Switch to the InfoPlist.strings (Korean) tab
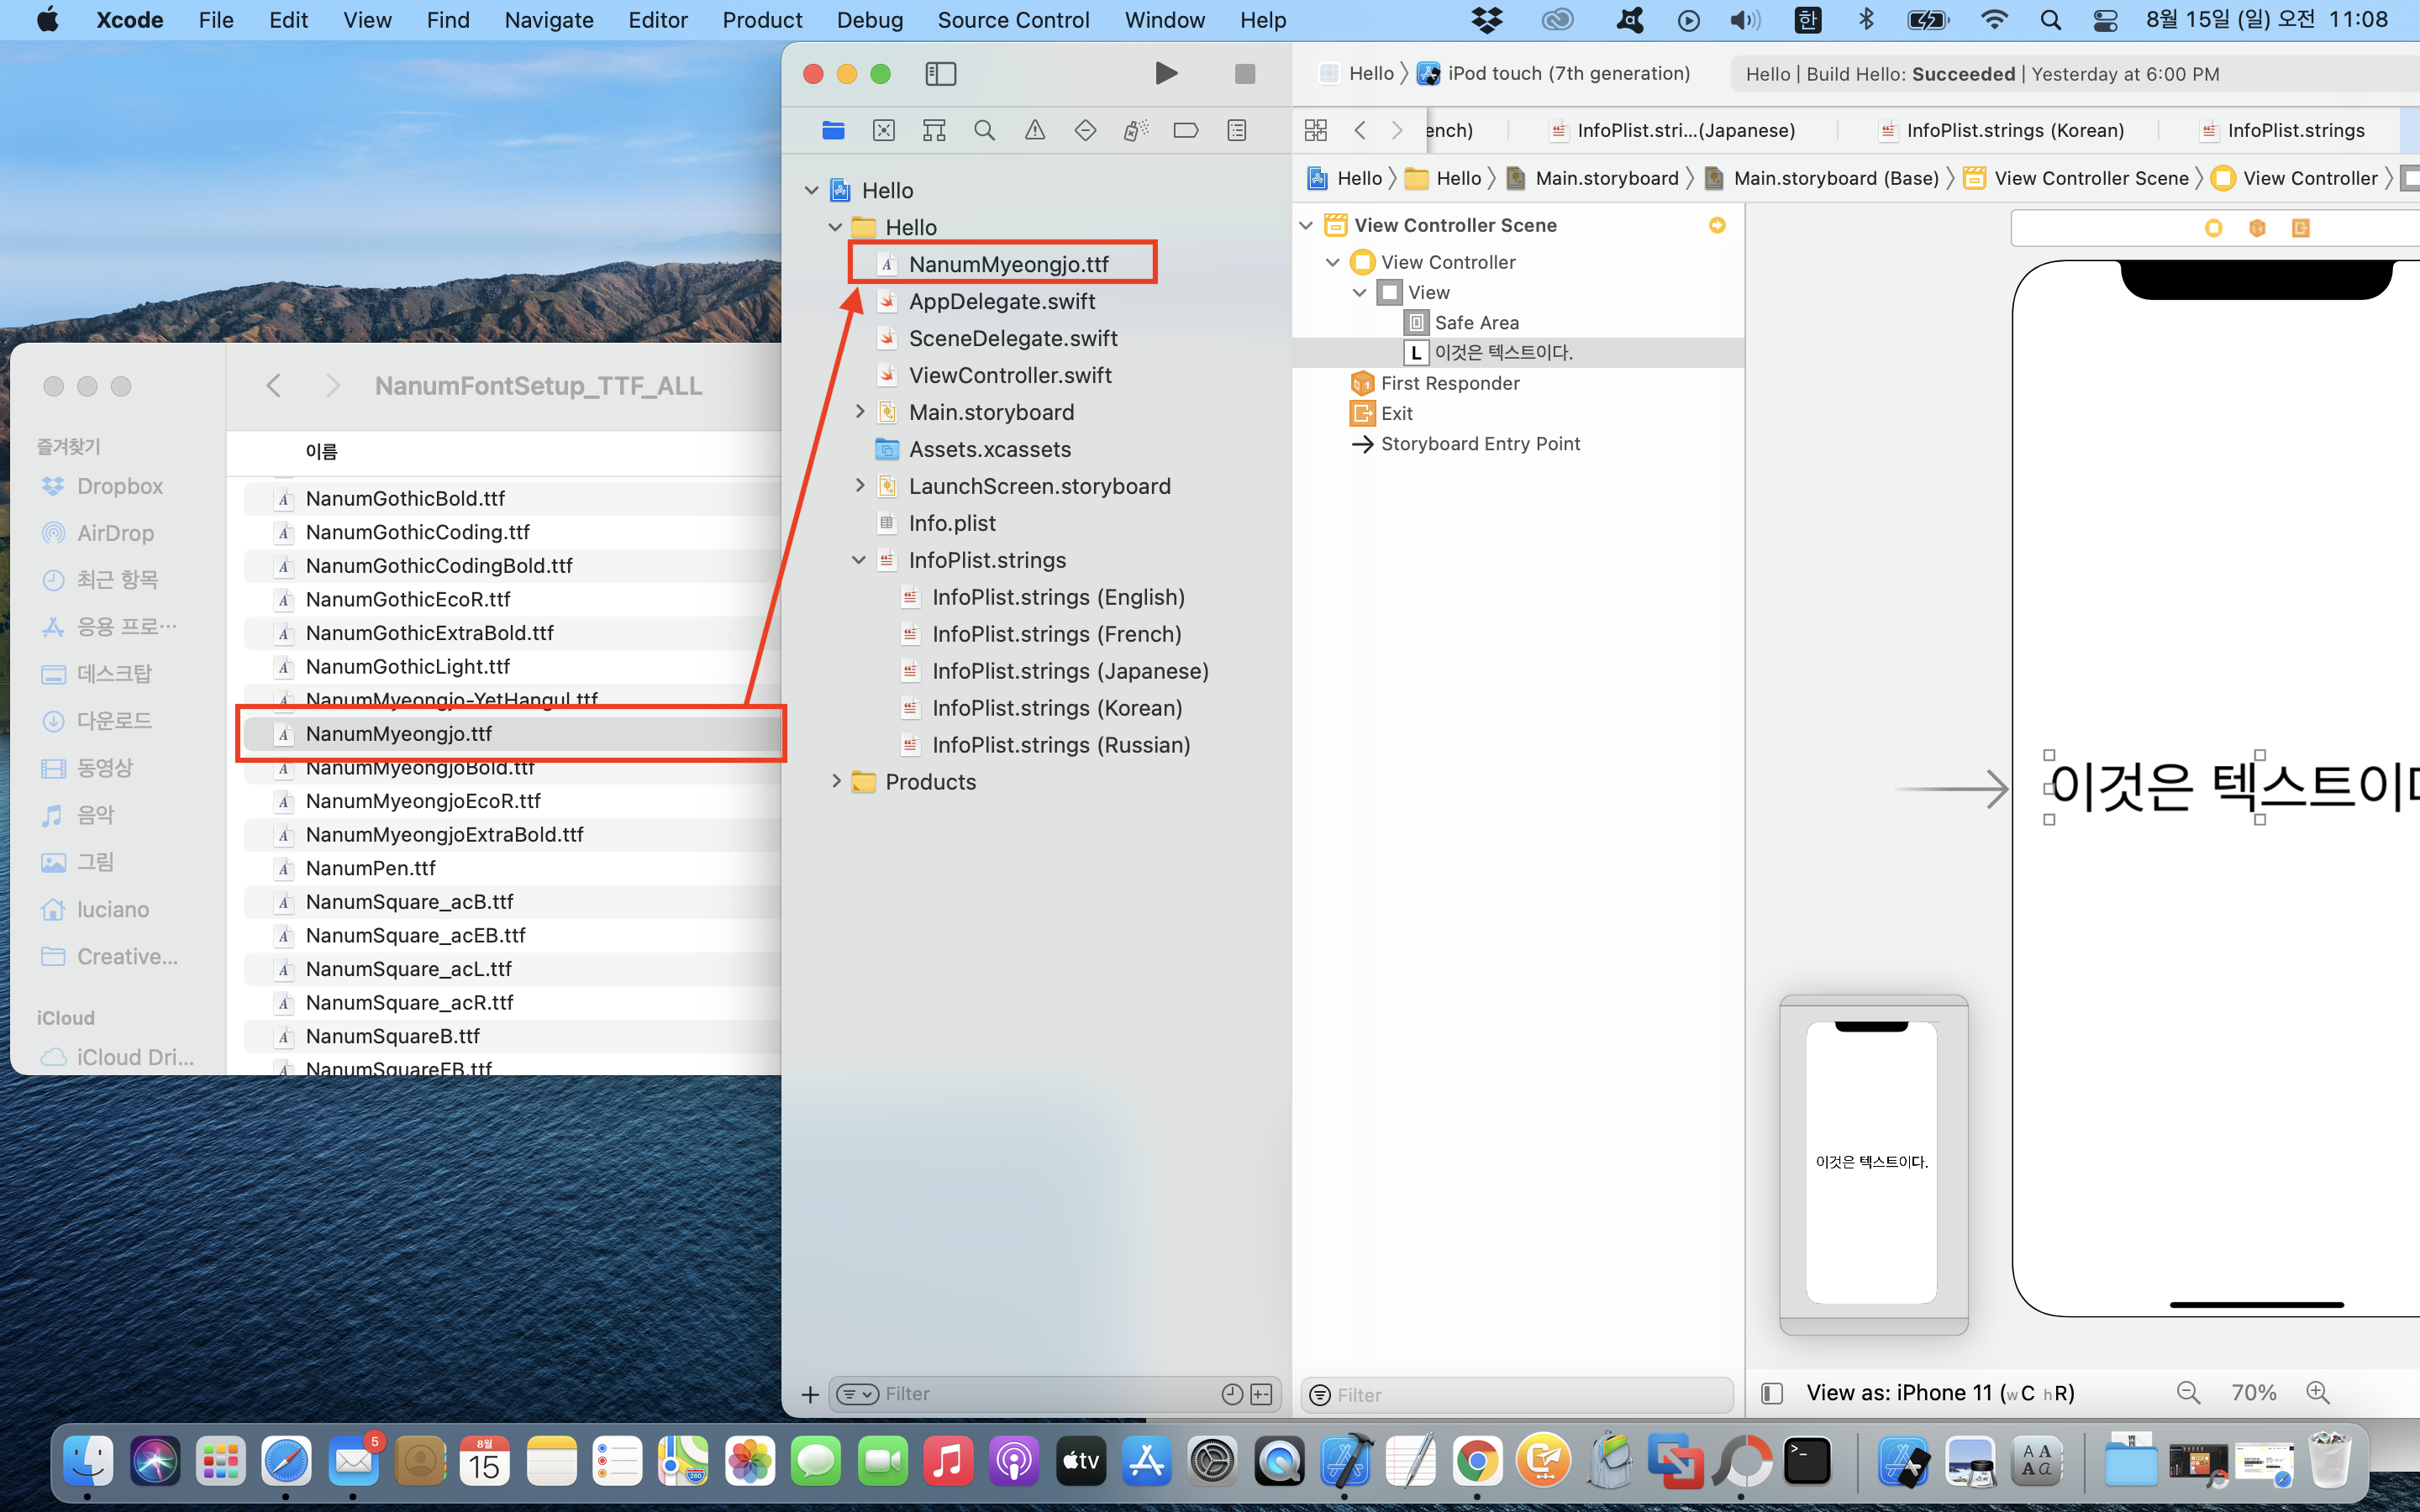2420x1512 pixels. (2013, 130)
